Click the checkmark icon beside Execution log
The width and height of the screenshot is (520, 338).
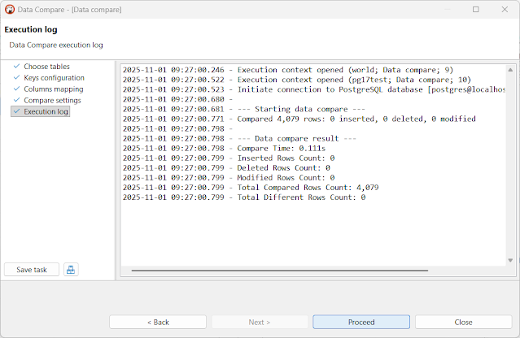click(x=16, y=111)
